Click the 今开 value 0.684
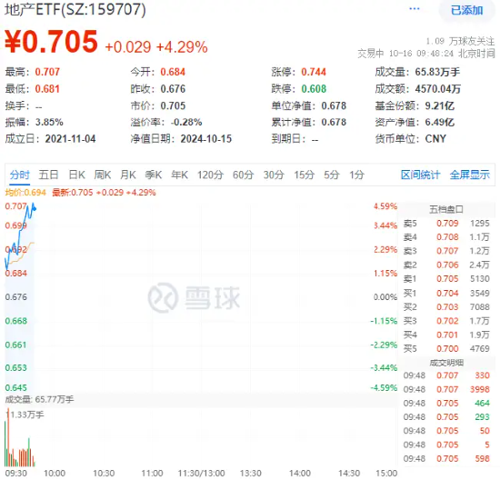This screenshot has height=480, width=500. [x=173, y=72]
